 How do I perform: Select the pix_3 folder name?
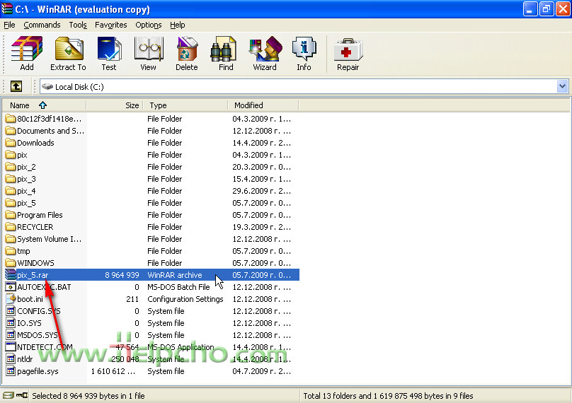tap(26, 179)
